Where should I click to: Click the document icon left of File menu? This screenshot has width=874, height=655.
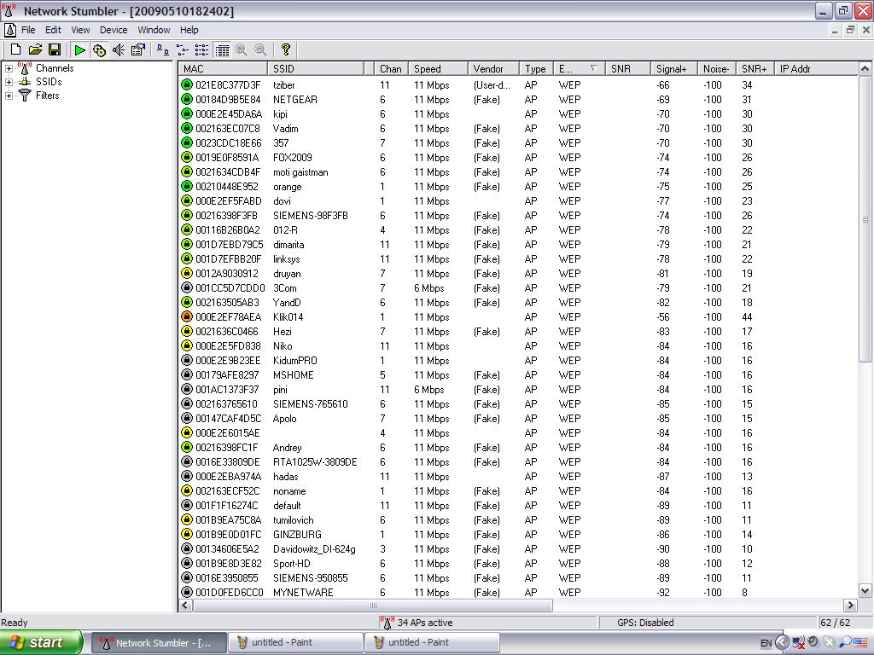click(10, 30)
